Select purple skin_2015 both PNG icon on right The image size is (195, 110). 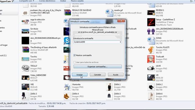[x=151, y=31]
